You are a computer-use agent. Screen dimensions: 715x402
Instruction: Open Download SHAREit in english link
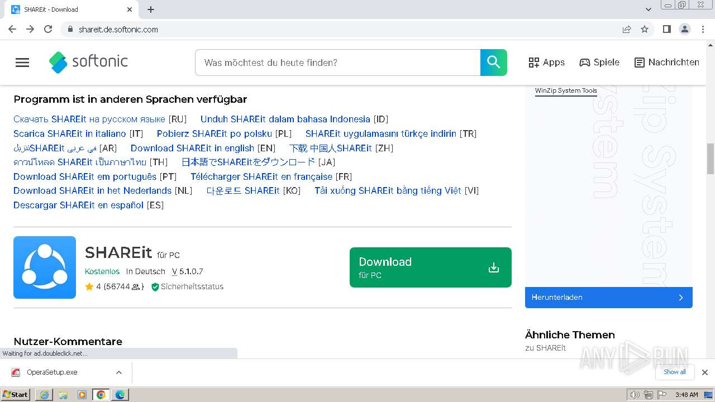(192, 148)
